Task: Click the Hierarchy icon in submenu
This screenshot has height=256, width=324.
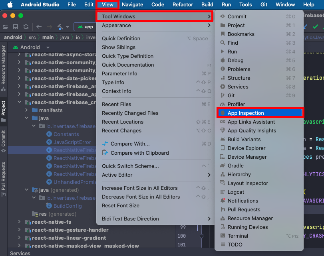Action: coord(223,174)
